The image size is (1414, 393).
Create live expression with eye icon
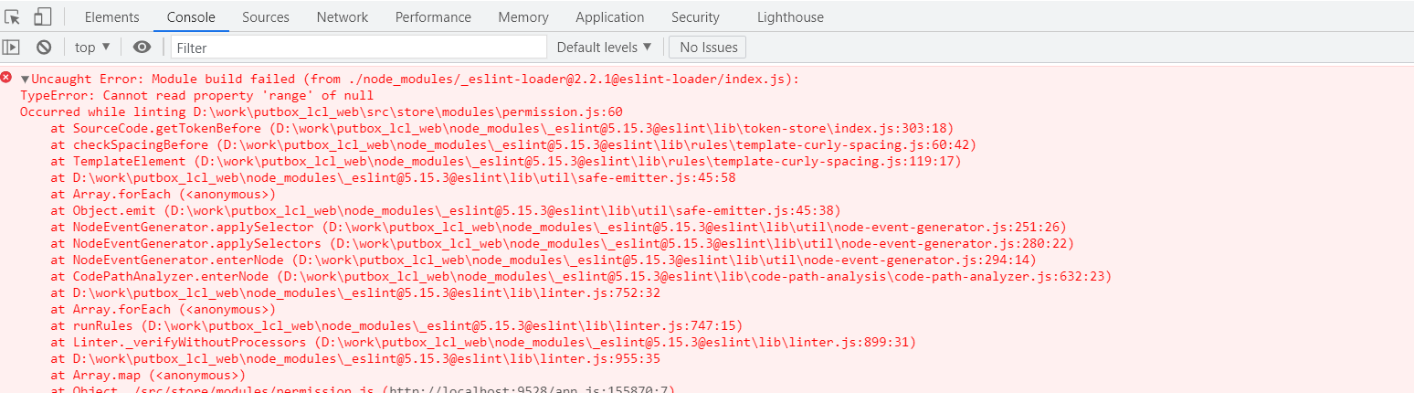(x=142, y=47)
